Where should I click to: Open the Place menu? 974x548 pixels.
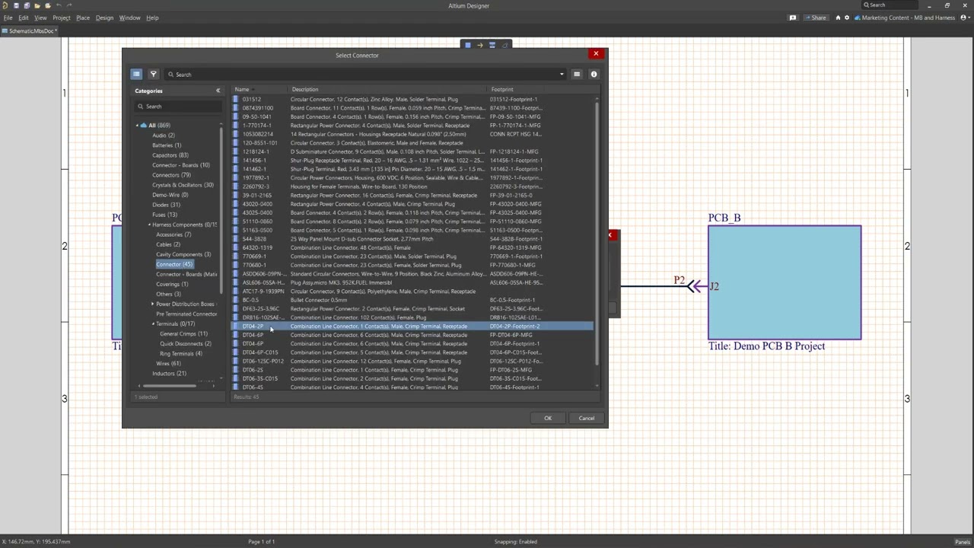click(82, 18)
